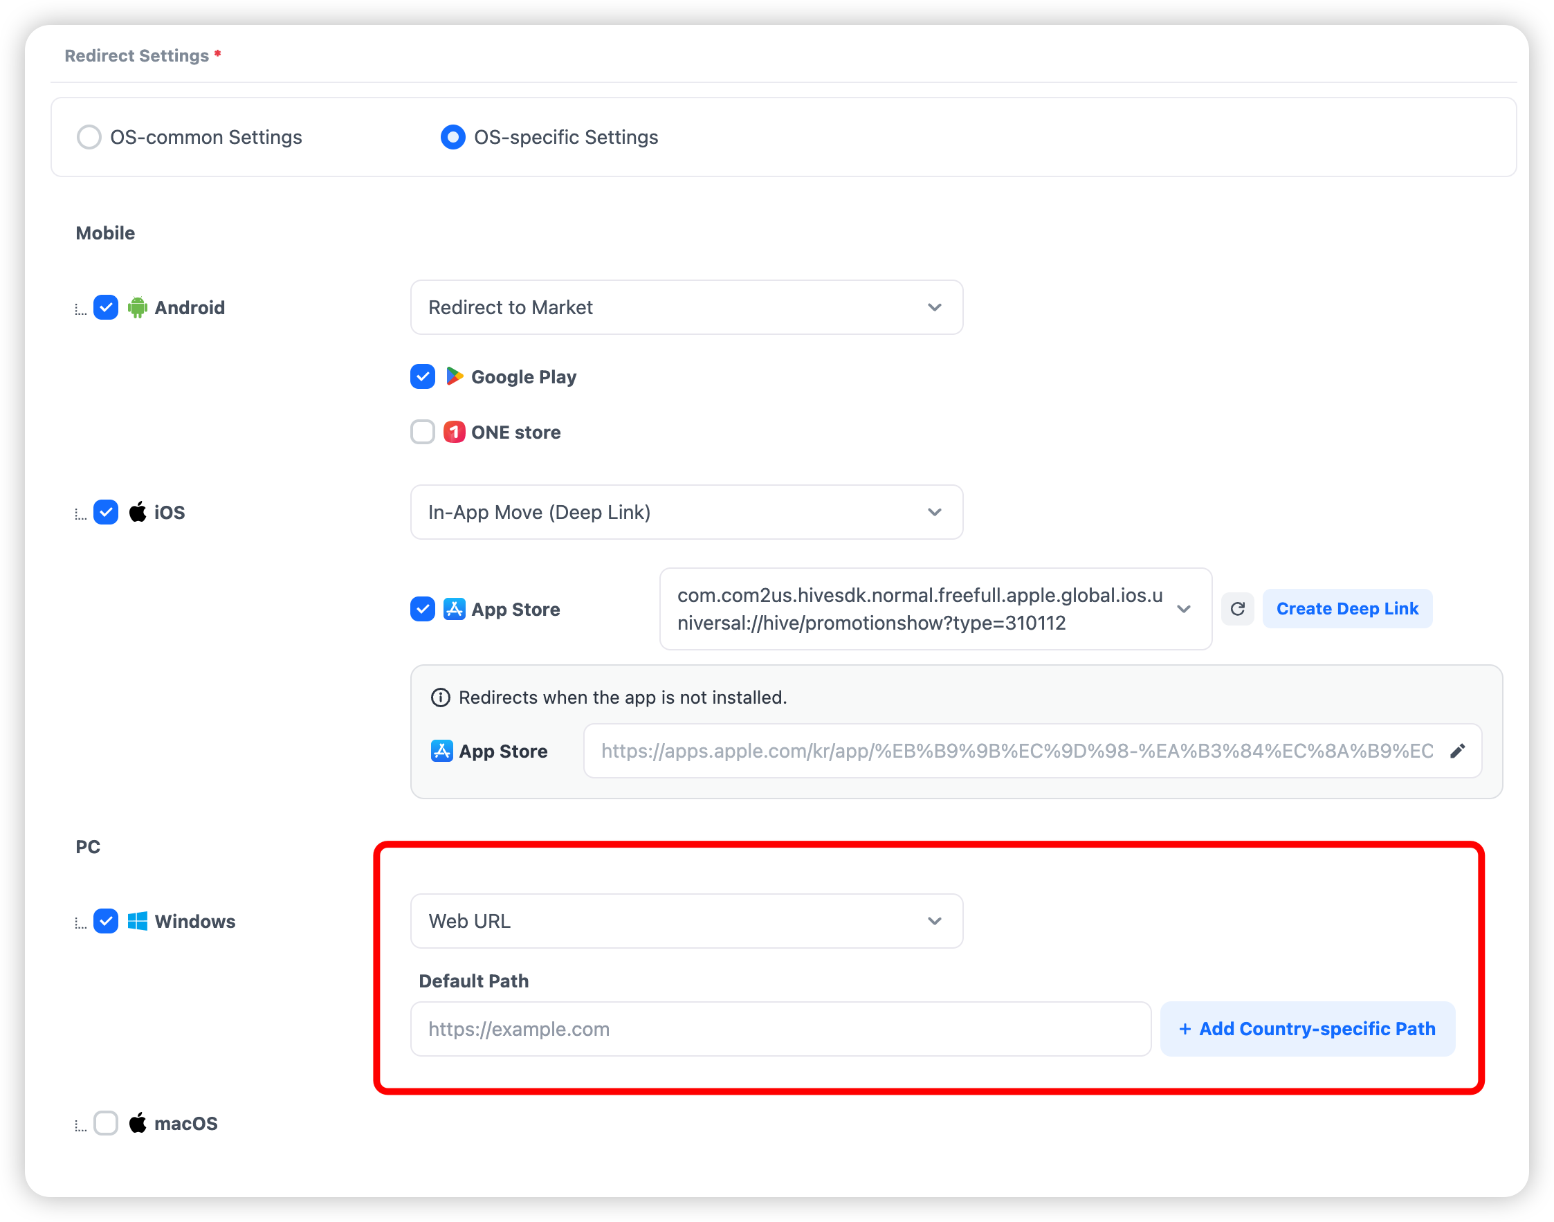The height and width of the screenshot is (1222, 1554).
Task: Expand the In-App Move (Deep Link) dropdown
Action: 686,512
